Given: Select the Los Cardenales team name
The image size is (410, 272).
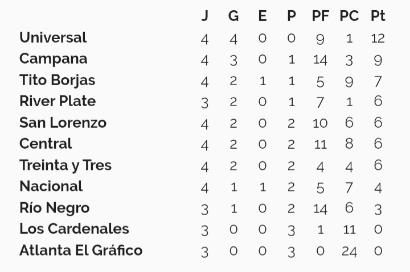Looking at the screenshot, I should coord(74,229).
